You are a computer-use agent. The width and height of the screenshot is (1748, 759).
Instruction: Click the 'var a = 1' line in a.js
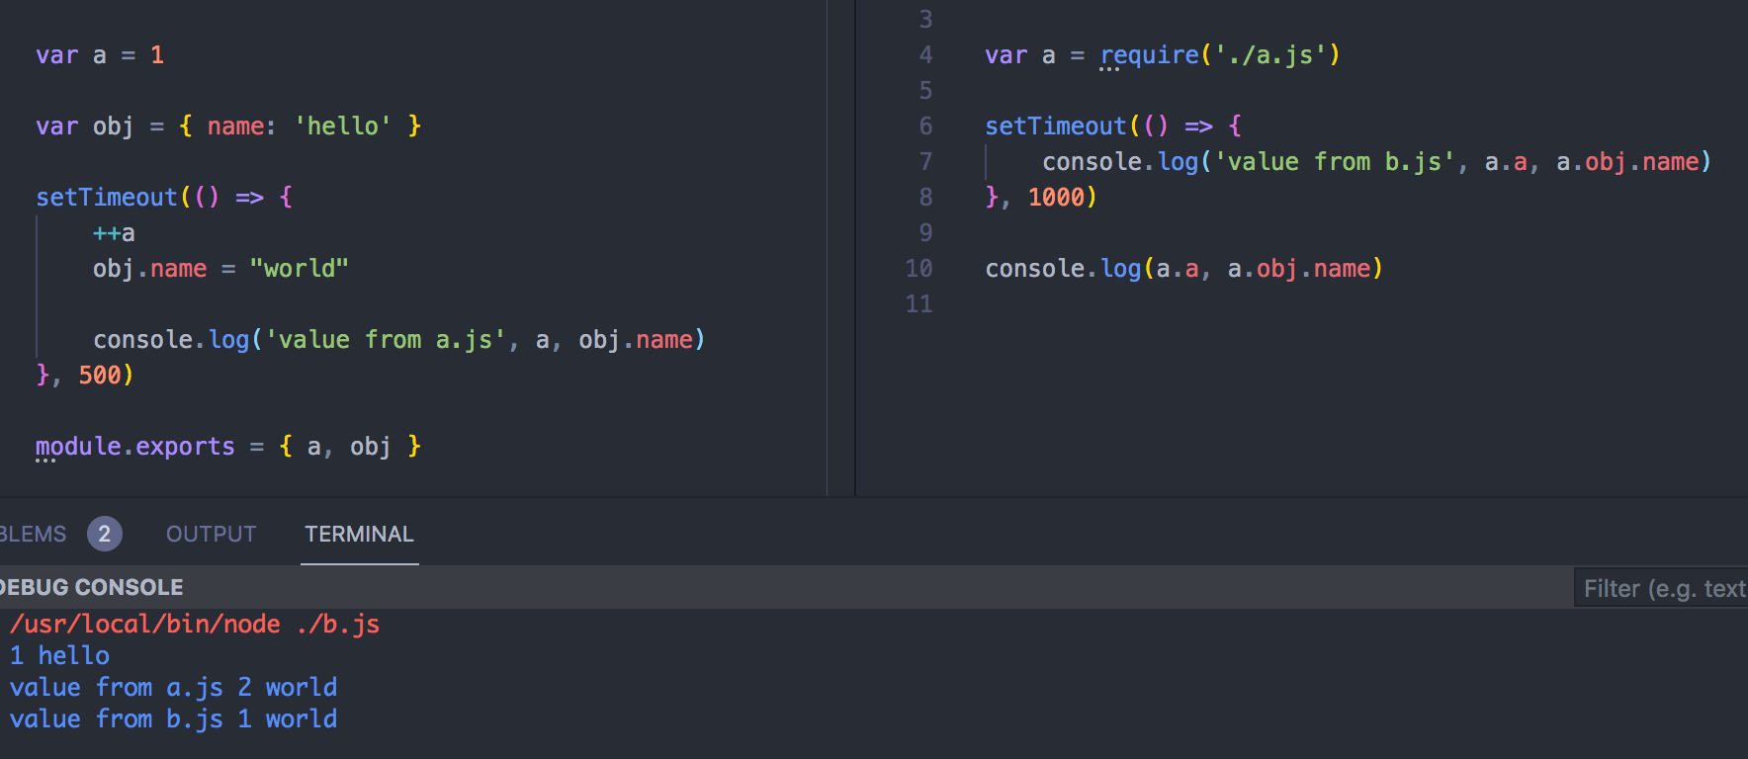pyautogui.click(x=100, y=55)
